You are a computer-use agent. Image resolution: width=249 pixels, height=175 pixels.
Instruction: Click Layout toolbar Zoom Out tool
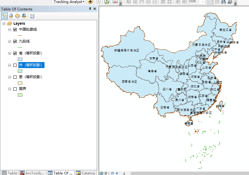(x=135, y=2)
